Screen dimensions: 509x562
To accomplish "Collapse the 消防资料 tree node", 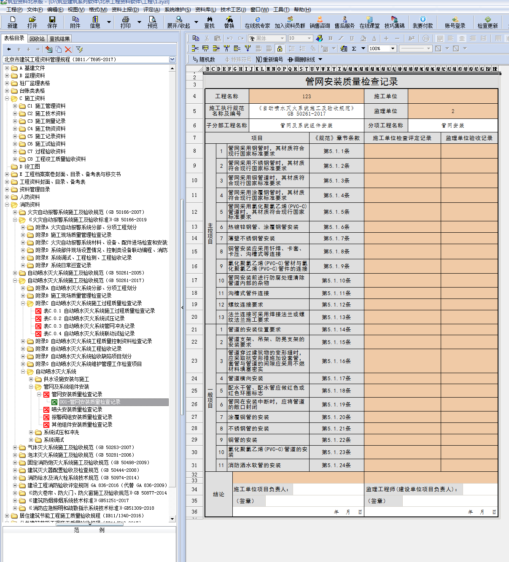I will coord(7,204).
